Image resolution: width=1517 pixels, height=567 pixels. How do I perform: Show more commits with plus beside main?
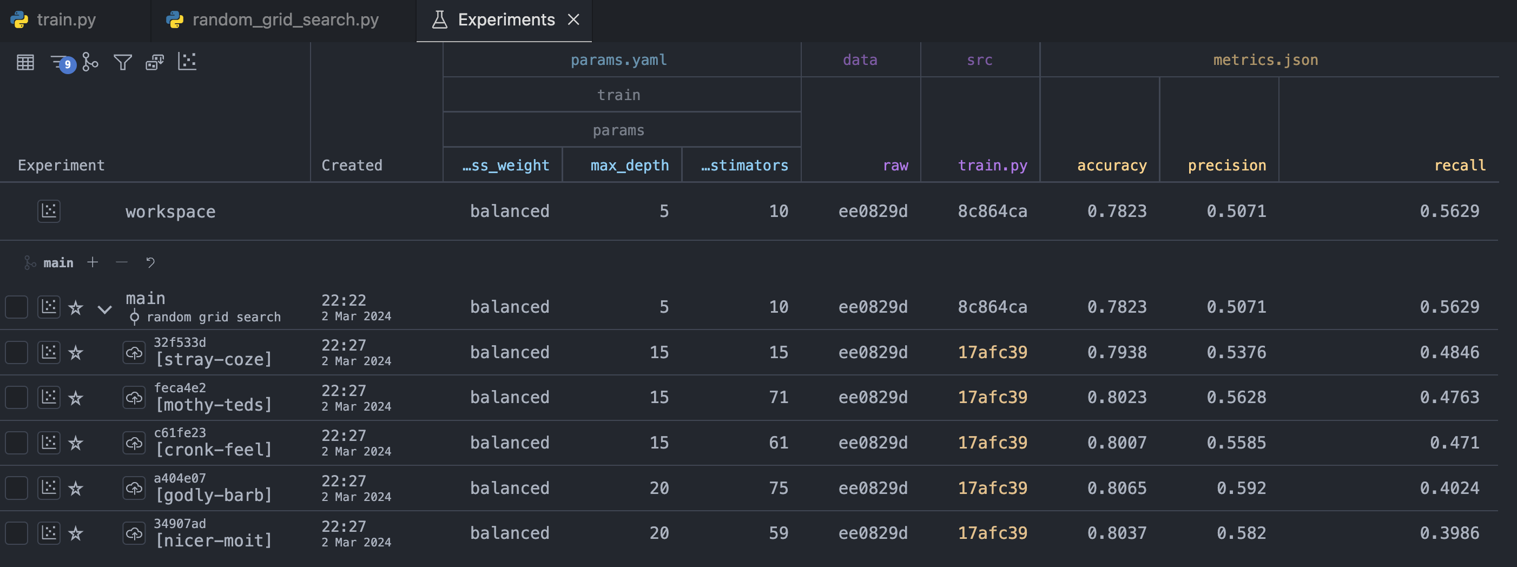(93, 262)
